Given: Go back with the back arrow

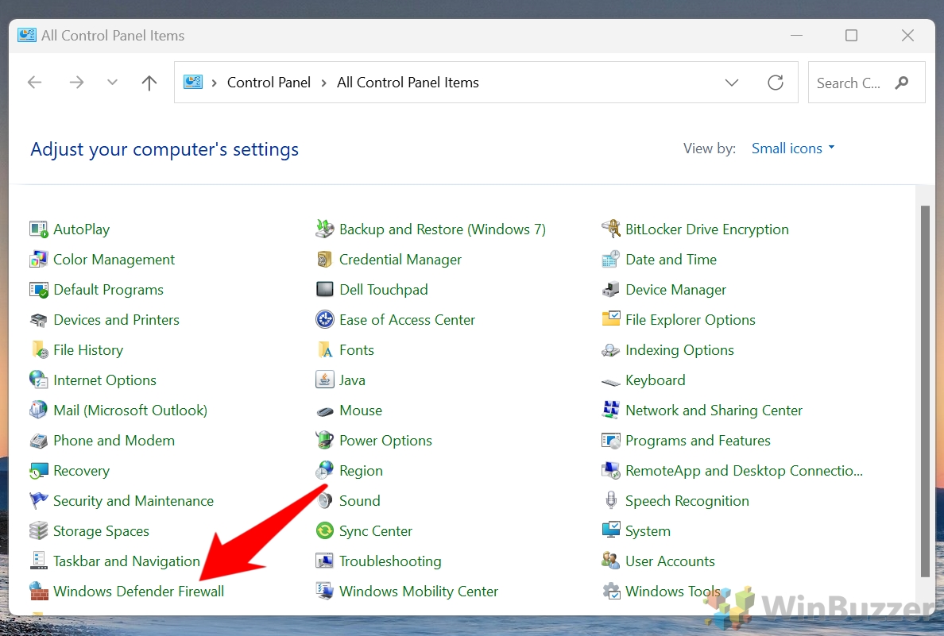Looking at the screenshot, I should (35, 83).
